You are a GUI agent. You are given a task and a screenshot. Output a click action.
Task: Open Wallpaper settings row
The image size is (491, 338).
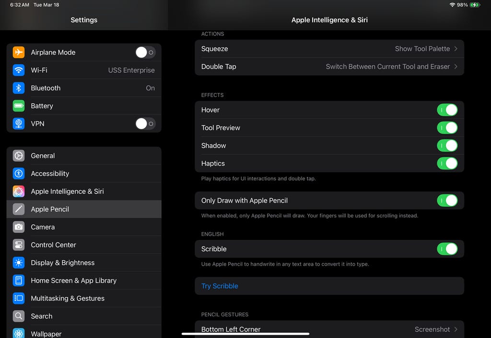click(x=84, y=332)
